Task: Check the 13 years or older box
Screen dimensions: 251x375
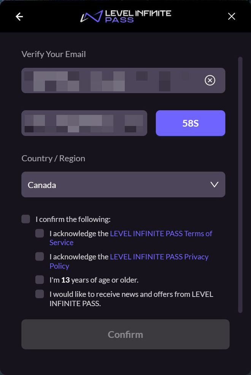Action: click(40, 280)
